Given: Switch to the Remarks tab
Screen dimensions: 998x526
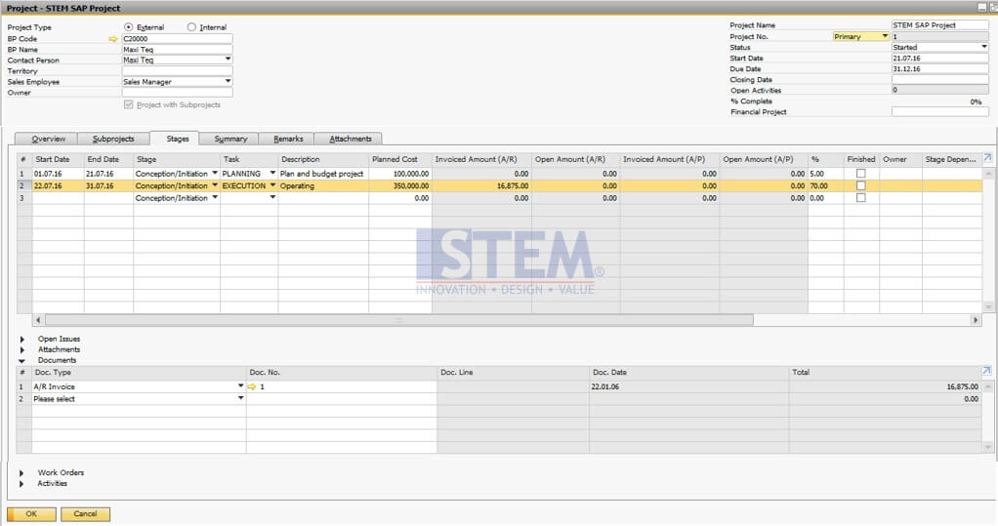Looking at the screenshot, I should (x=288, y=139).
